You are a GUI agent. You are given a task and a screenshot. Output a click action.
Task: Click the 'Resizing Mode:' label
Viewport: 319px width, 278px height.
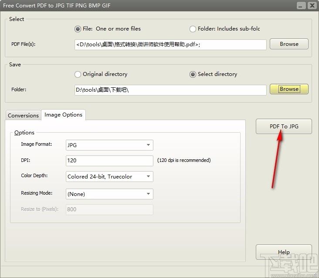[x=37, y=193]
